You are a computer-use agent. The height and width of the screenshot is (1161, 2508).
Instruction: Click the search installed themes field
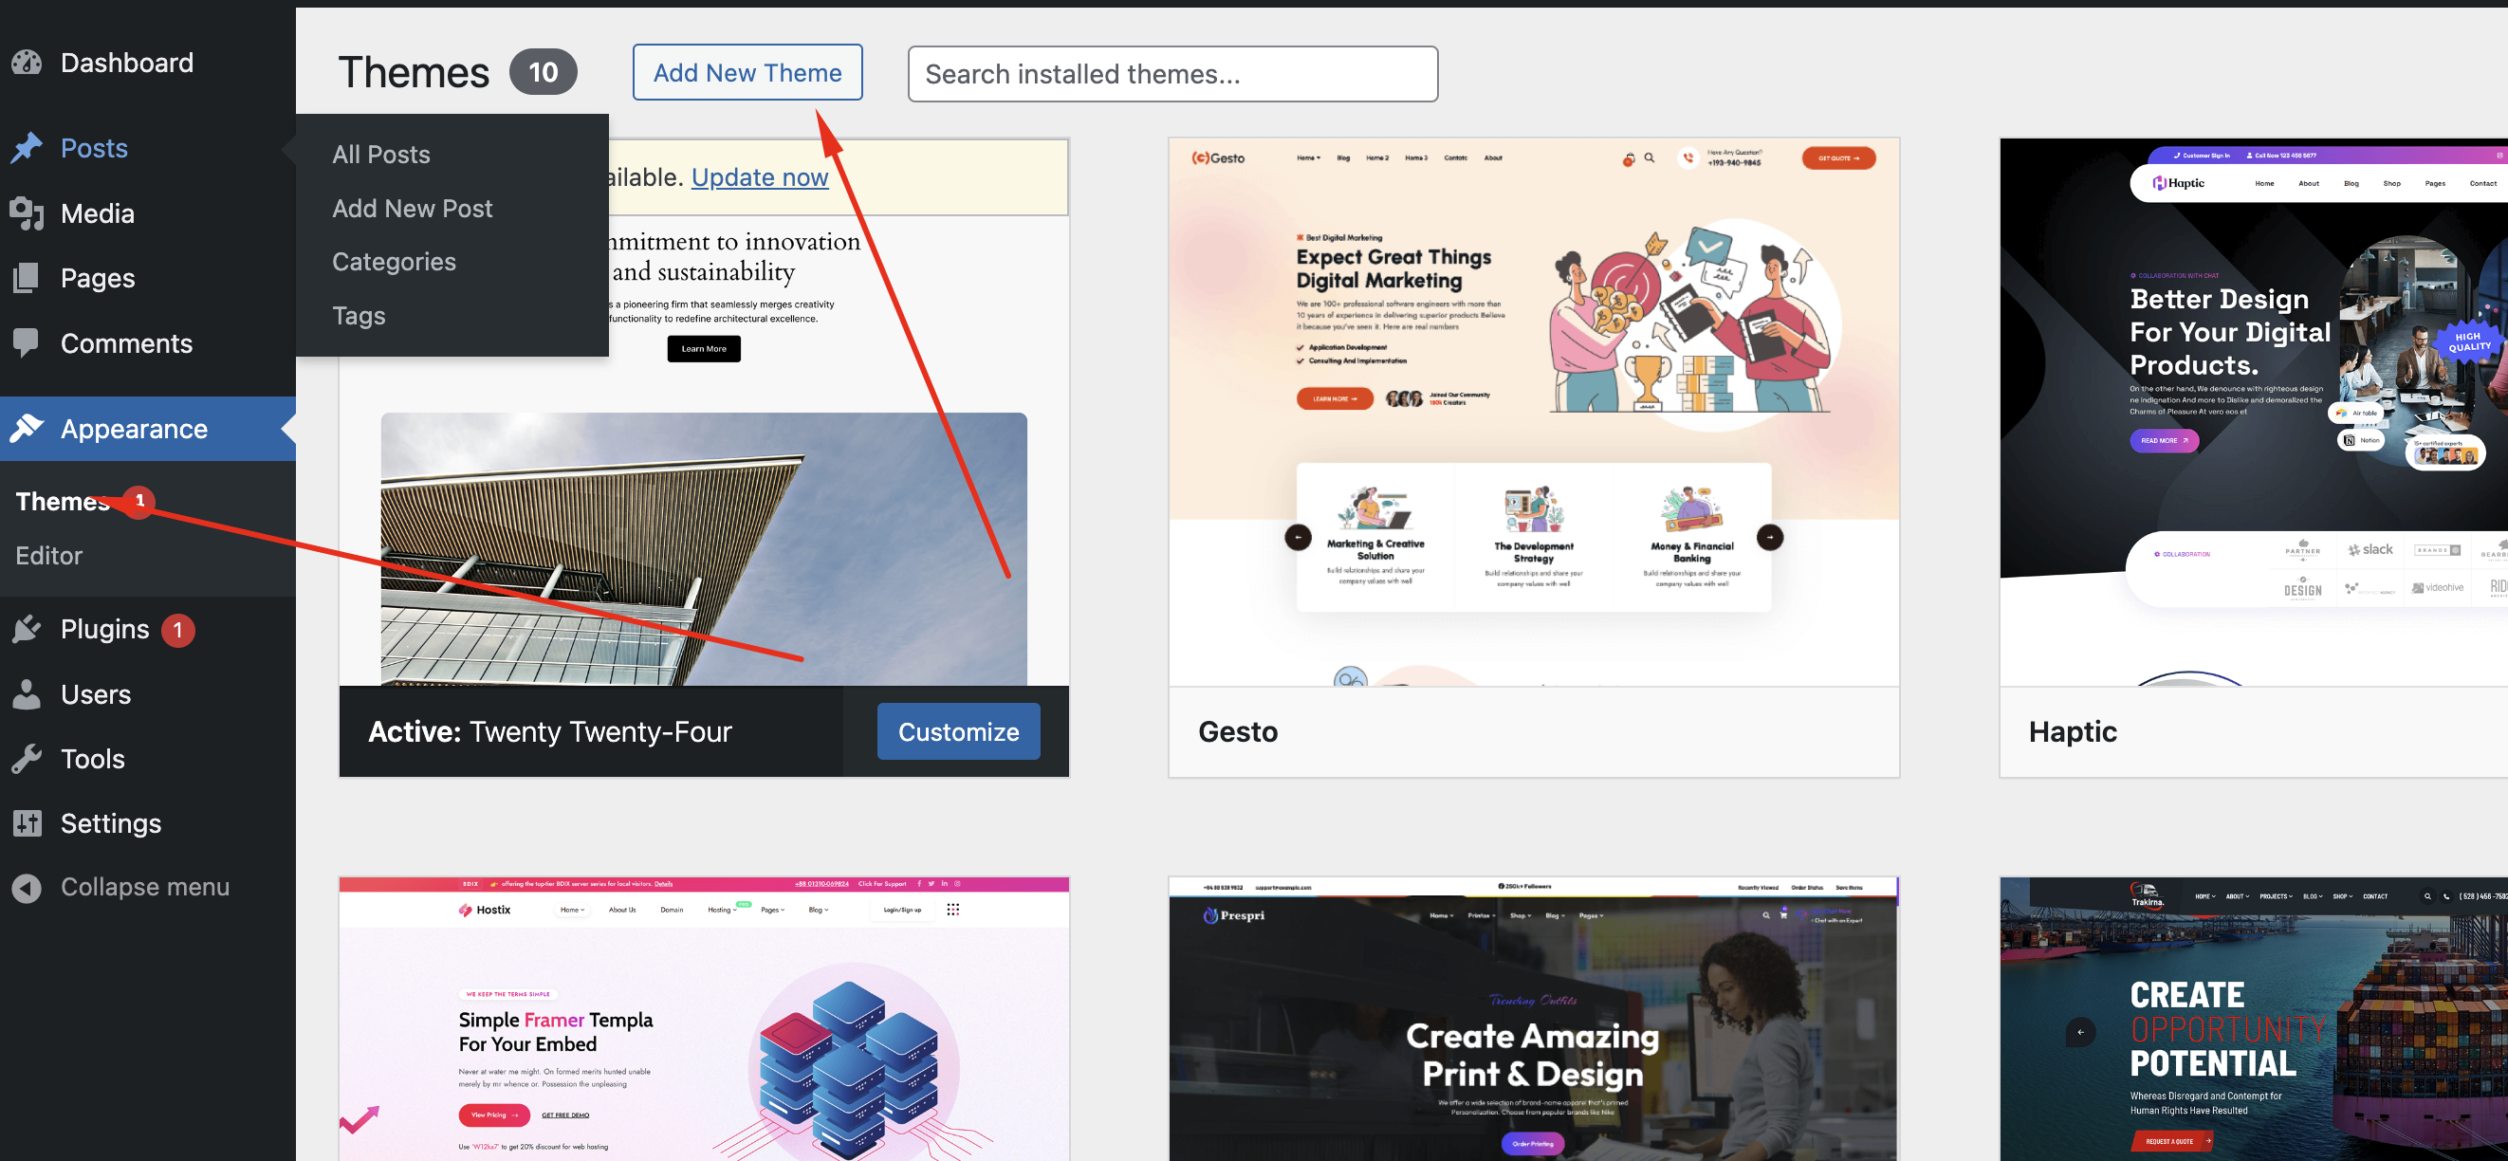pos(1172,73)
